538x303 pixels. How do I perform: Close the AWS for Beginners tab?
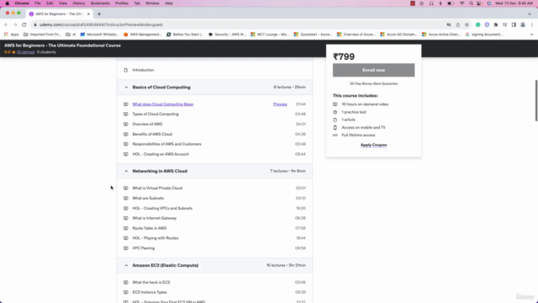coord(88,14)
